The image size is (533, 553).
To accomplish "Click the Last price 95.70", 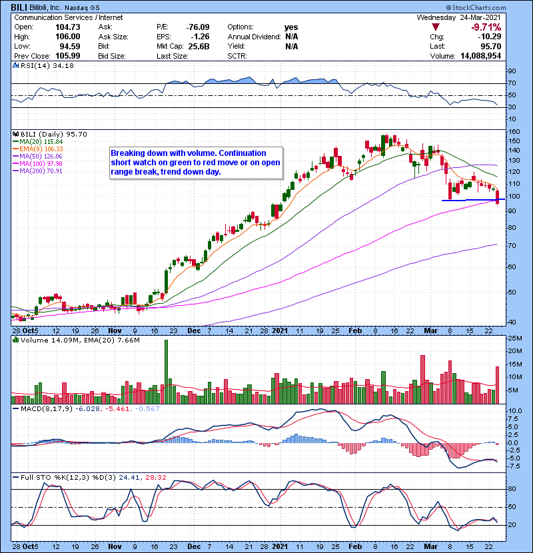I will coord(490,47).
